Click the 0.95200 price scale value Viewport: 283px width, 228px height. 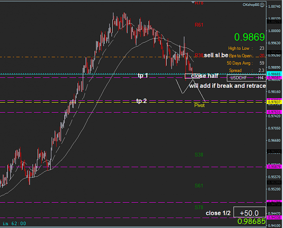tap(274, 189)
